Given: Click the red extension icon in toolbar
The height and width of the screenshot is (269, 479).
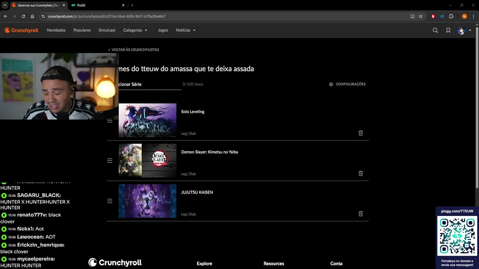Looking at the screenshot, I should 433,16.
